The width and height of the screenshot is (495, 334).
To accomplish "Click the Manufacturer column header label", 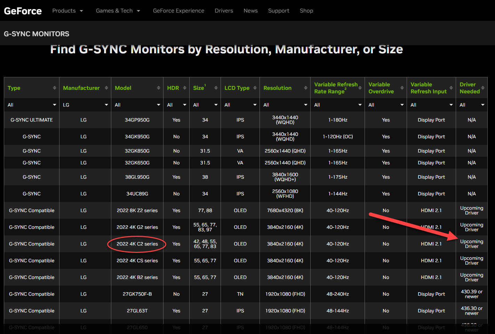I will (81, 88).
